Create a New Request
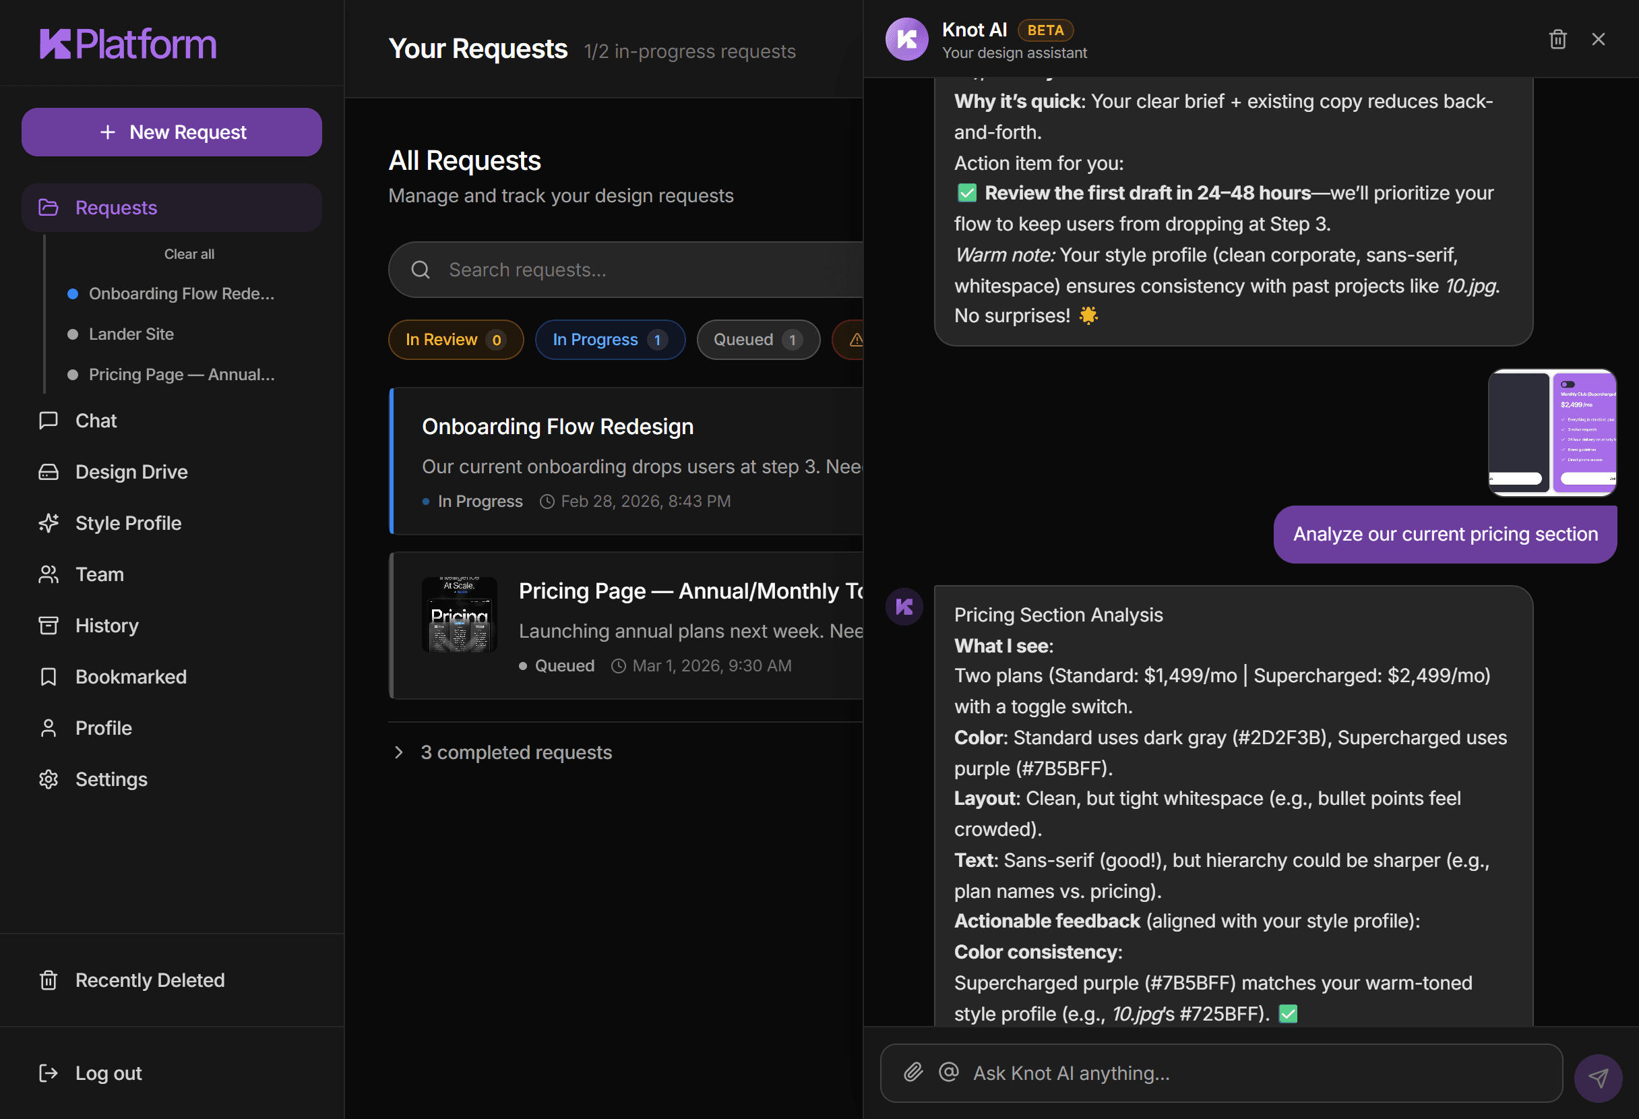1639x1119 pixels. (171, 132)
